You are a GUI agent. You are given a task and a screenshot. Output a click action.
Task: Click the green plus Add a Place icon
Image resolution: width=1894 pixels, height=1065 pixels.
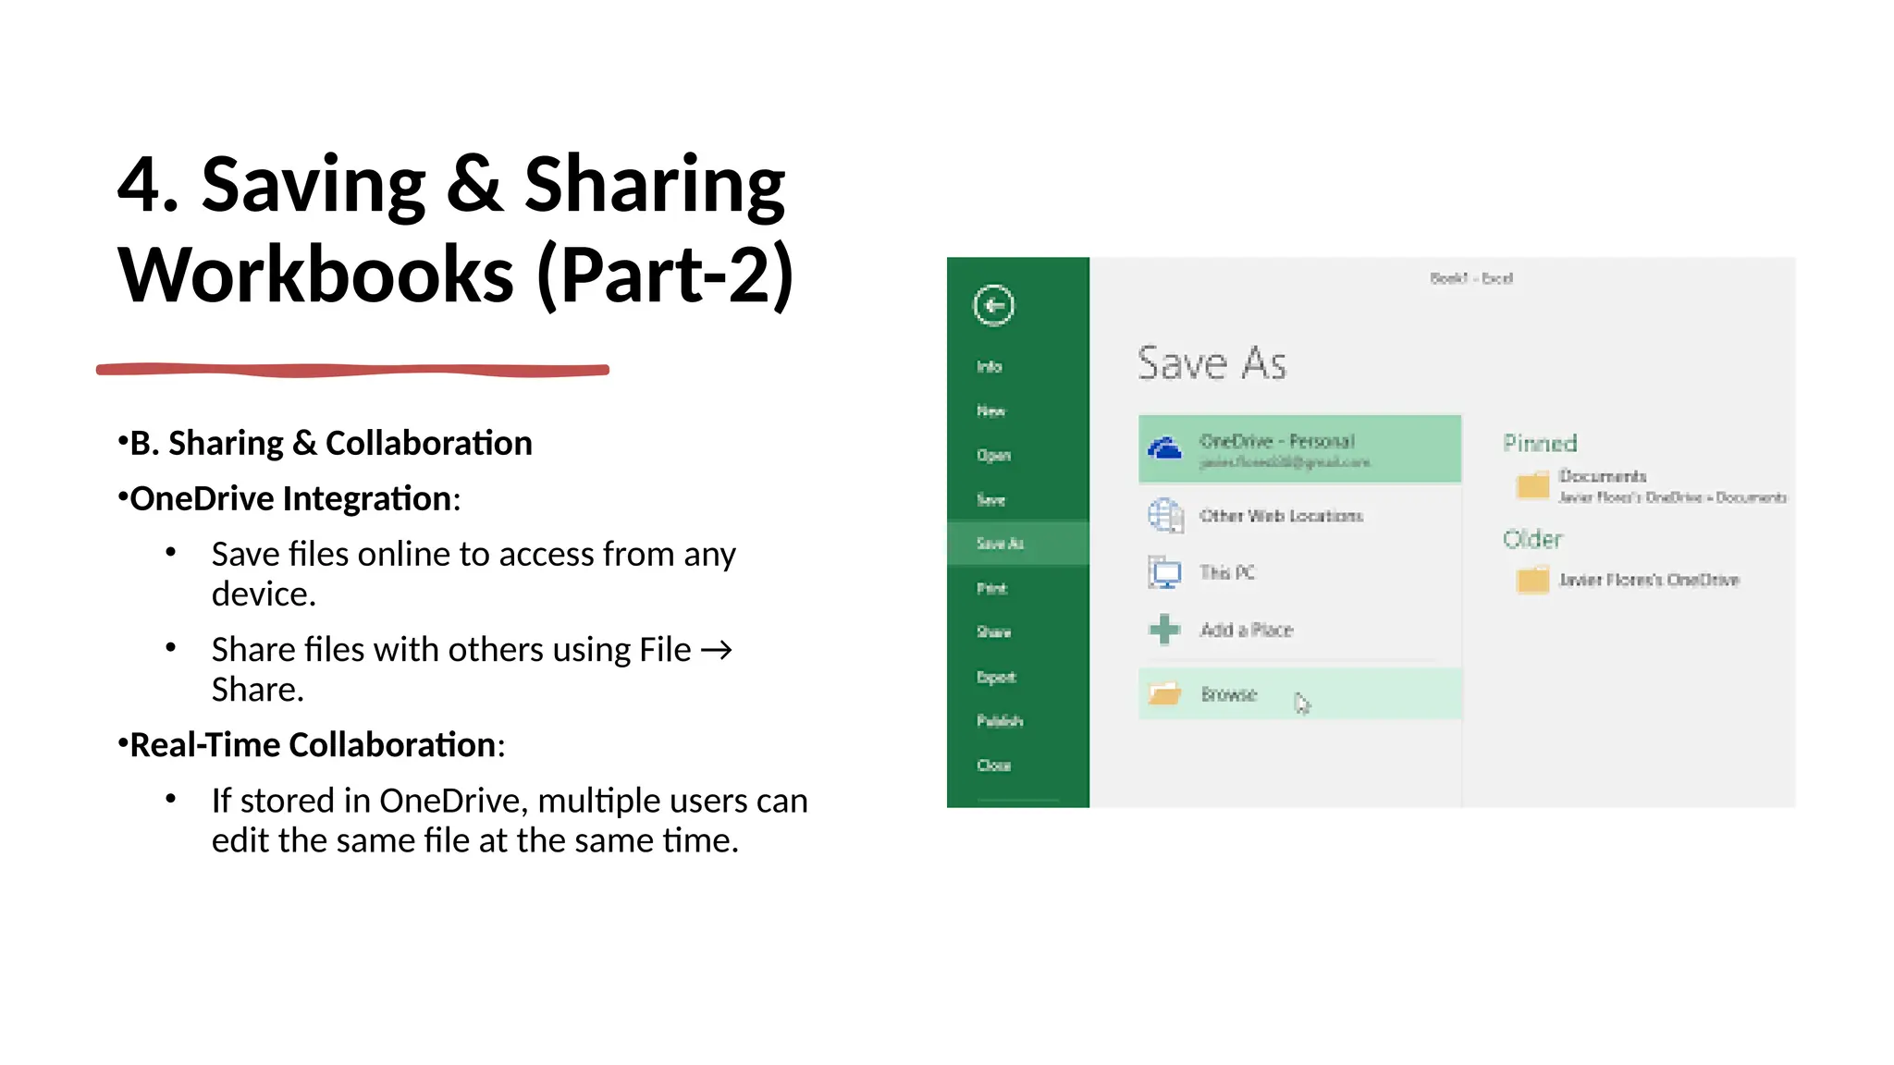pyautogui.click(x=1164, y=630)
